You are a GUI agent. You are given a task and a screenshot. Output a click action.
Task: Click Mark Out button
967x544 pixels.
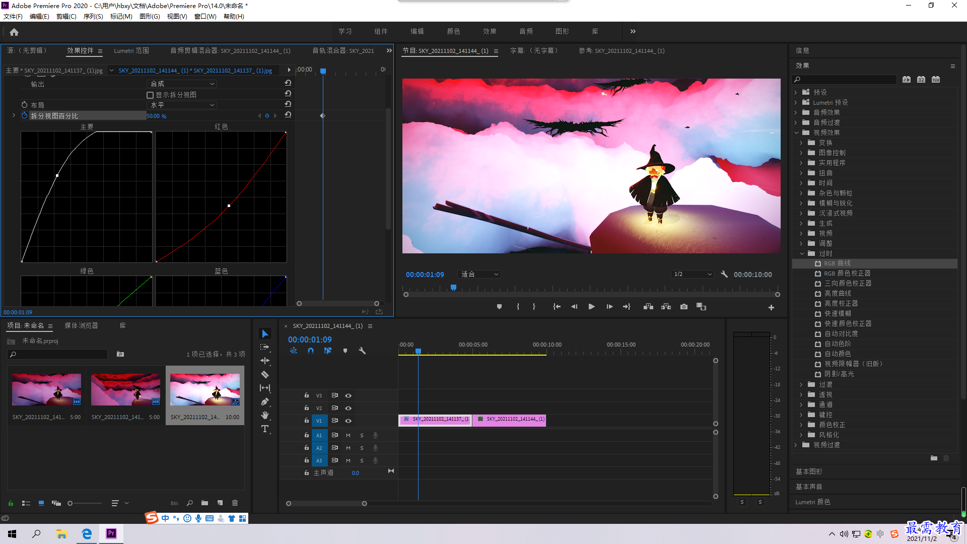click(534, 307)
